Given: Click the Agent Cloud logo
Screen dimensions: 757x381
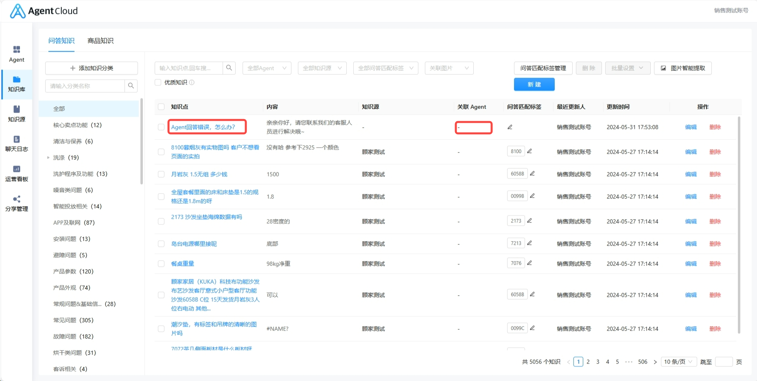Looking at the screenshot, I should click(x=44, y=11).
